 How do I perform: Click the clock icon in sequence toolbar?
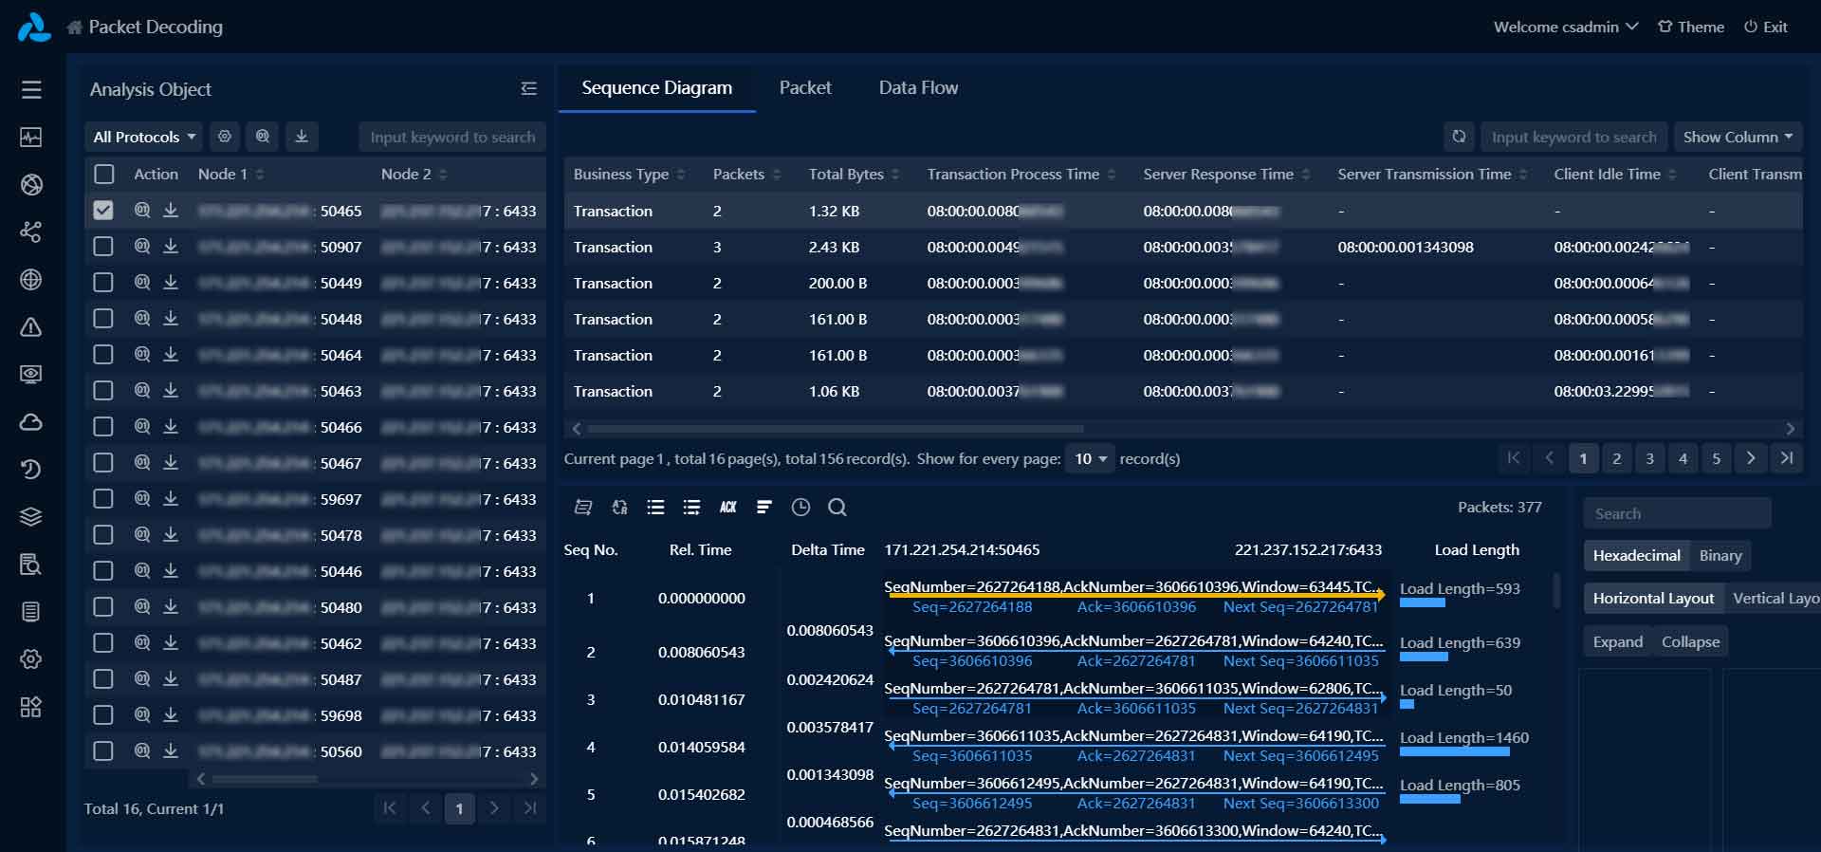point(800,508)
